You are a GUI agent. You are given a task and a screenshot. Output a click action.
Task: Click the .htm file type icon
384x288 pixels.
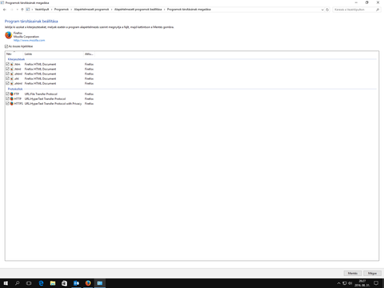tap(12, 64)
